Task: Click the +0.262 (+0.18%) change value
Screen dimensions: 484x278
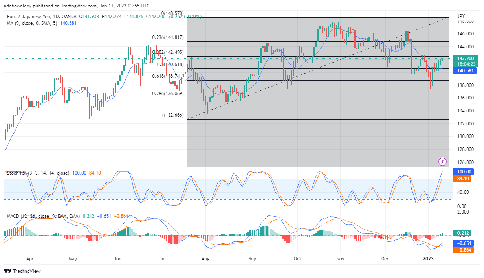Action: pyautogui.click(x=185, y=17)
